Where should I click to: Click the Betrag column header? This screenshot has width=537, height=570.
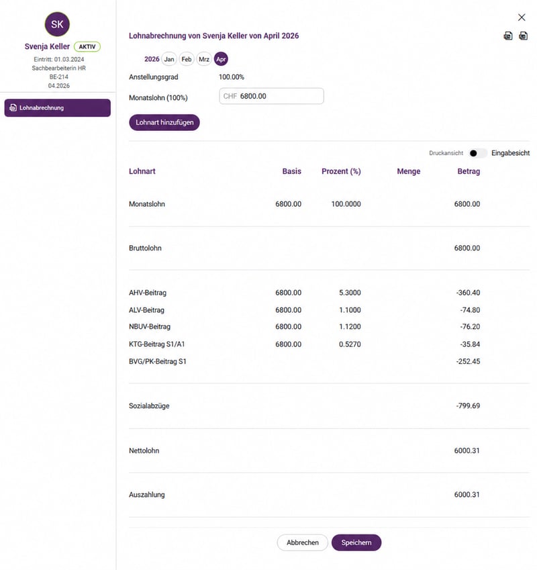coord(469,171)
